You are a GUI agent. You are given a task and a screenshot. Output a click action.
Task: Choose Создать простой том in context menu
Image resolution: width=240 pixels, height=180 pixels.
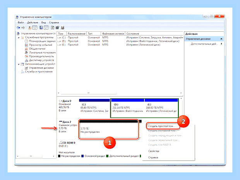[161, 126]
